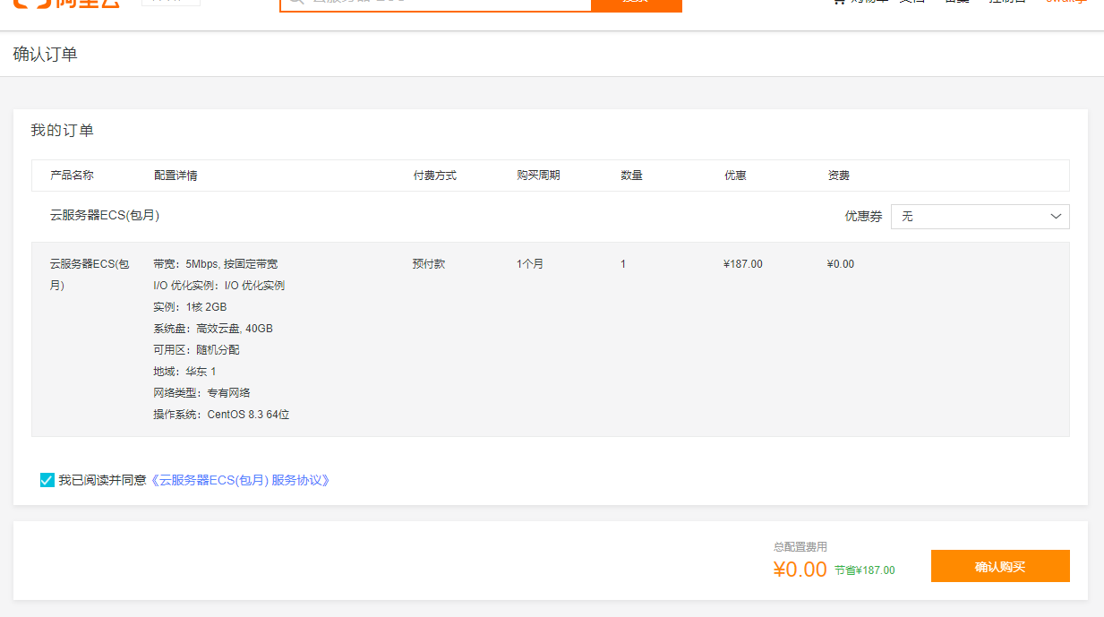Click the 预付款 payment method cell

click(x=429, y=264)
